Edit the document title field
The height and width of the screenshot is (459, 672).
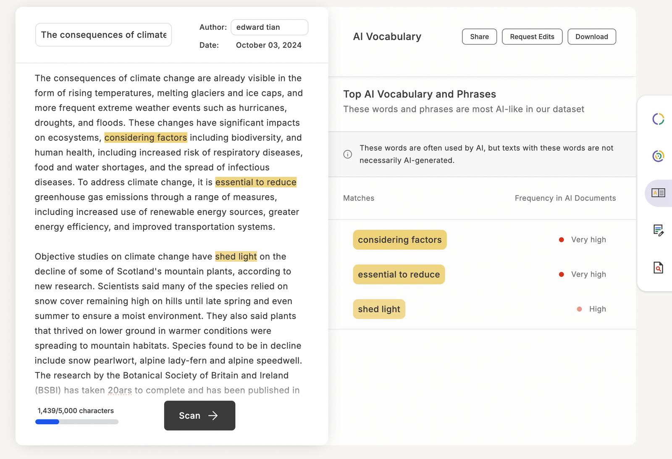click(x=103, y=35)
